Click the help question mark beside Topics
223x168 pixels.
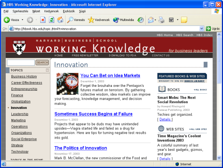[x=47, y=70]
